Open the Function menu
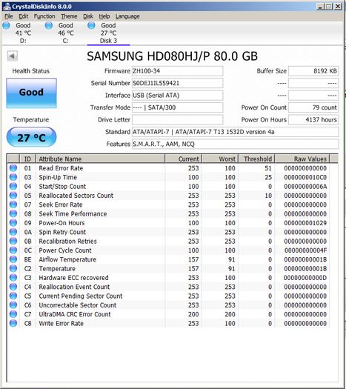 tap(44, 16)
